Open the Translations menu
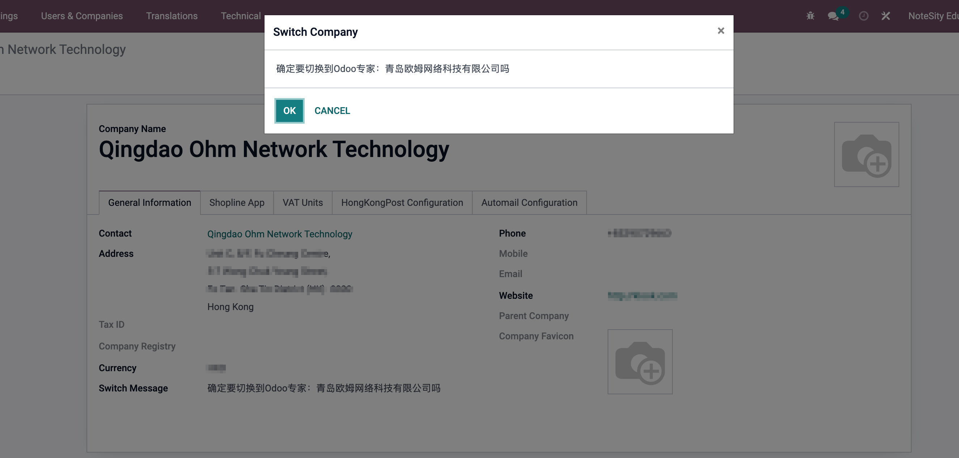 click(172, 16)
